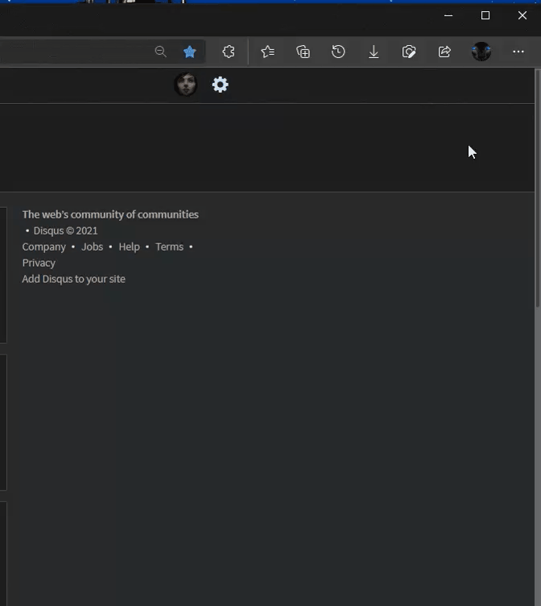Go to the Jobs link
The width and height of the screenshot is (541, 606).
[x=92, y=247]
